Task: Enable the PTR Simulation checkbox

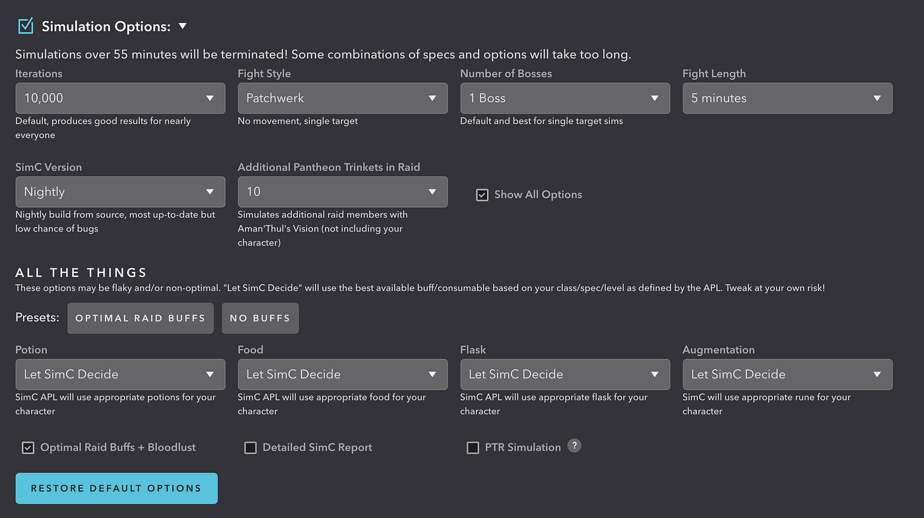Action: pos(473,447)
